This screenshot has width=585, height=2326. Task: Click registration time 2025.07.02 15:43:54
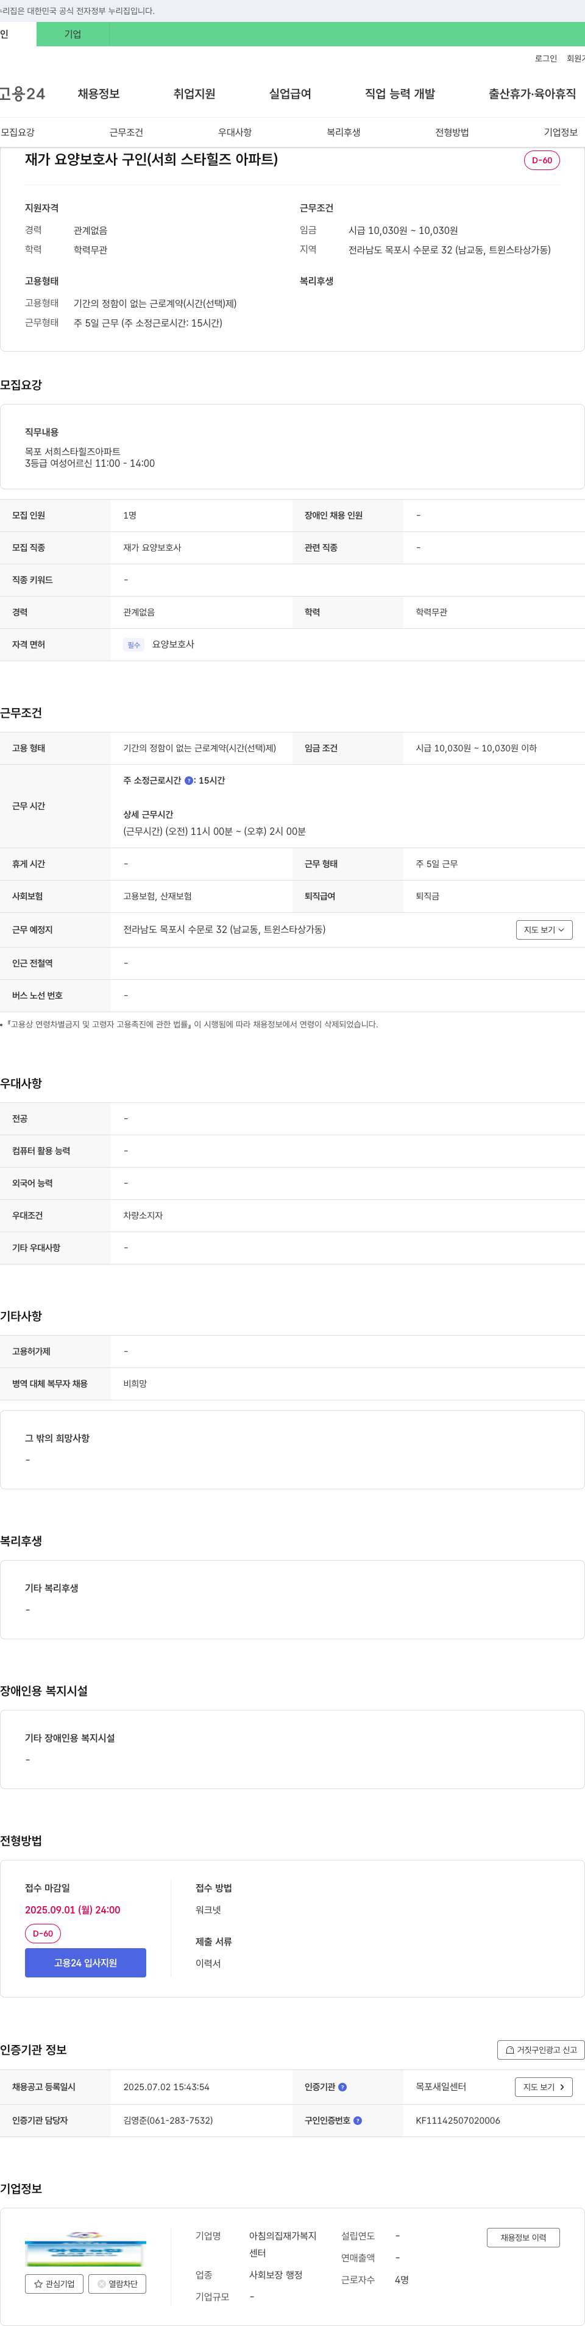[x=166, y=2087]
